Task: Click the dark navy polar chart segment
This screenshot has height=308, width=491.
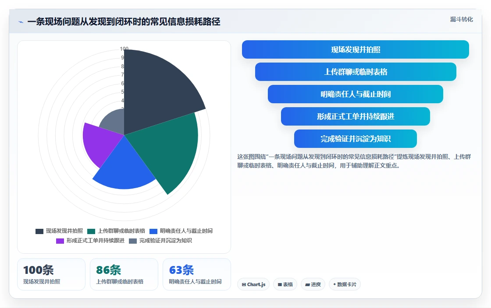Action: click(x=157, y=91)
